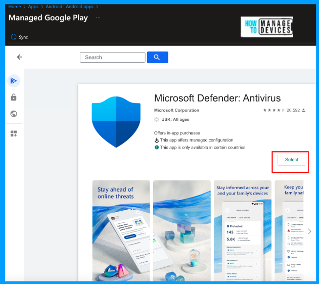The height and width of the screenshot is (284, 319).
Task: Open the Apps breadcrumb link
Action: [33, 7]
